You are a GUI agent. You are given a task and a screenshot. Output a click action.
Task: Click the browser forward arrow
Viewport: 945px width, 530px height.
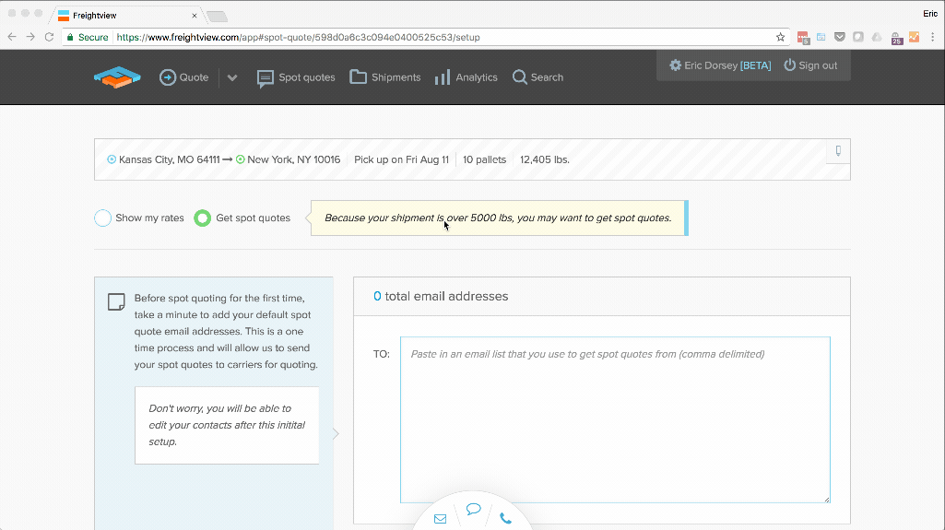coord(30,38)
